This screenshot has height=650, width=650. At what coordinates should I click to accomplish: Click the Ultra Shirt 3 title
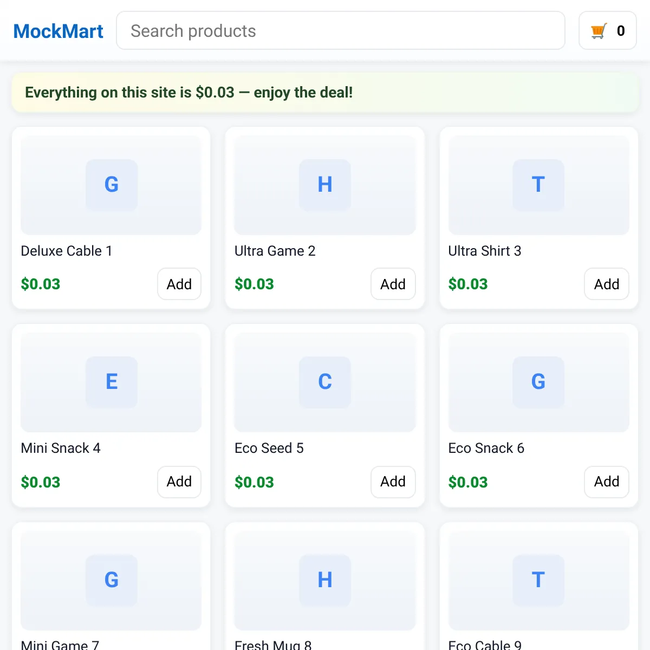click(x=485, y=251)
